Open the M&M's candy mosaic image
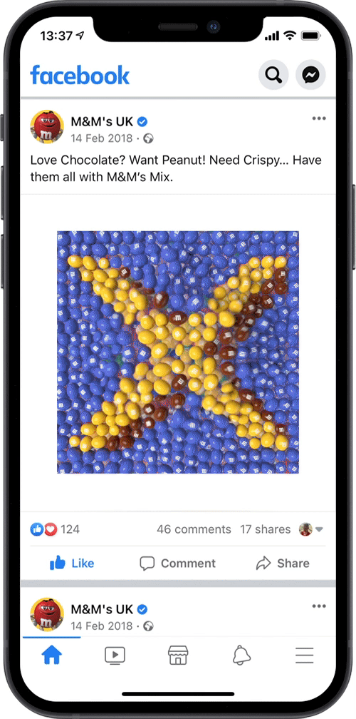This screenshot has width=356, height=719. coord(178,352)
